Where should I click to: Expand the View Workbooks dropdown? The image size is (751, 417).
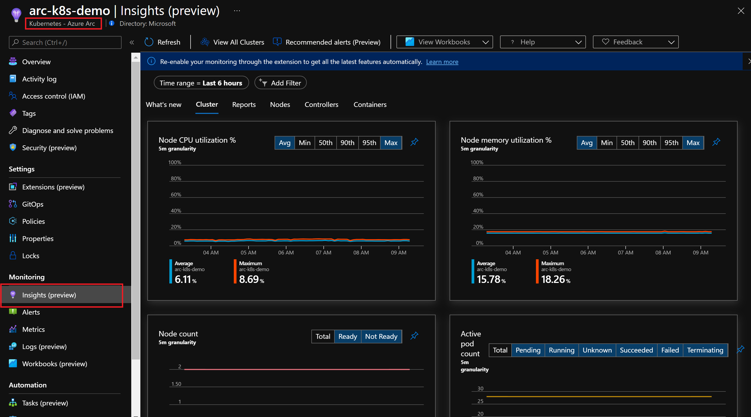click(x=444, y=42)
